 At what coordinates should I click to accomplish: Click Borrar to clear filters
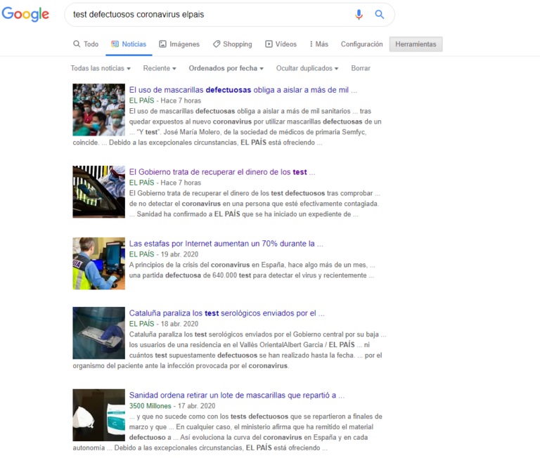click(361, 68)
